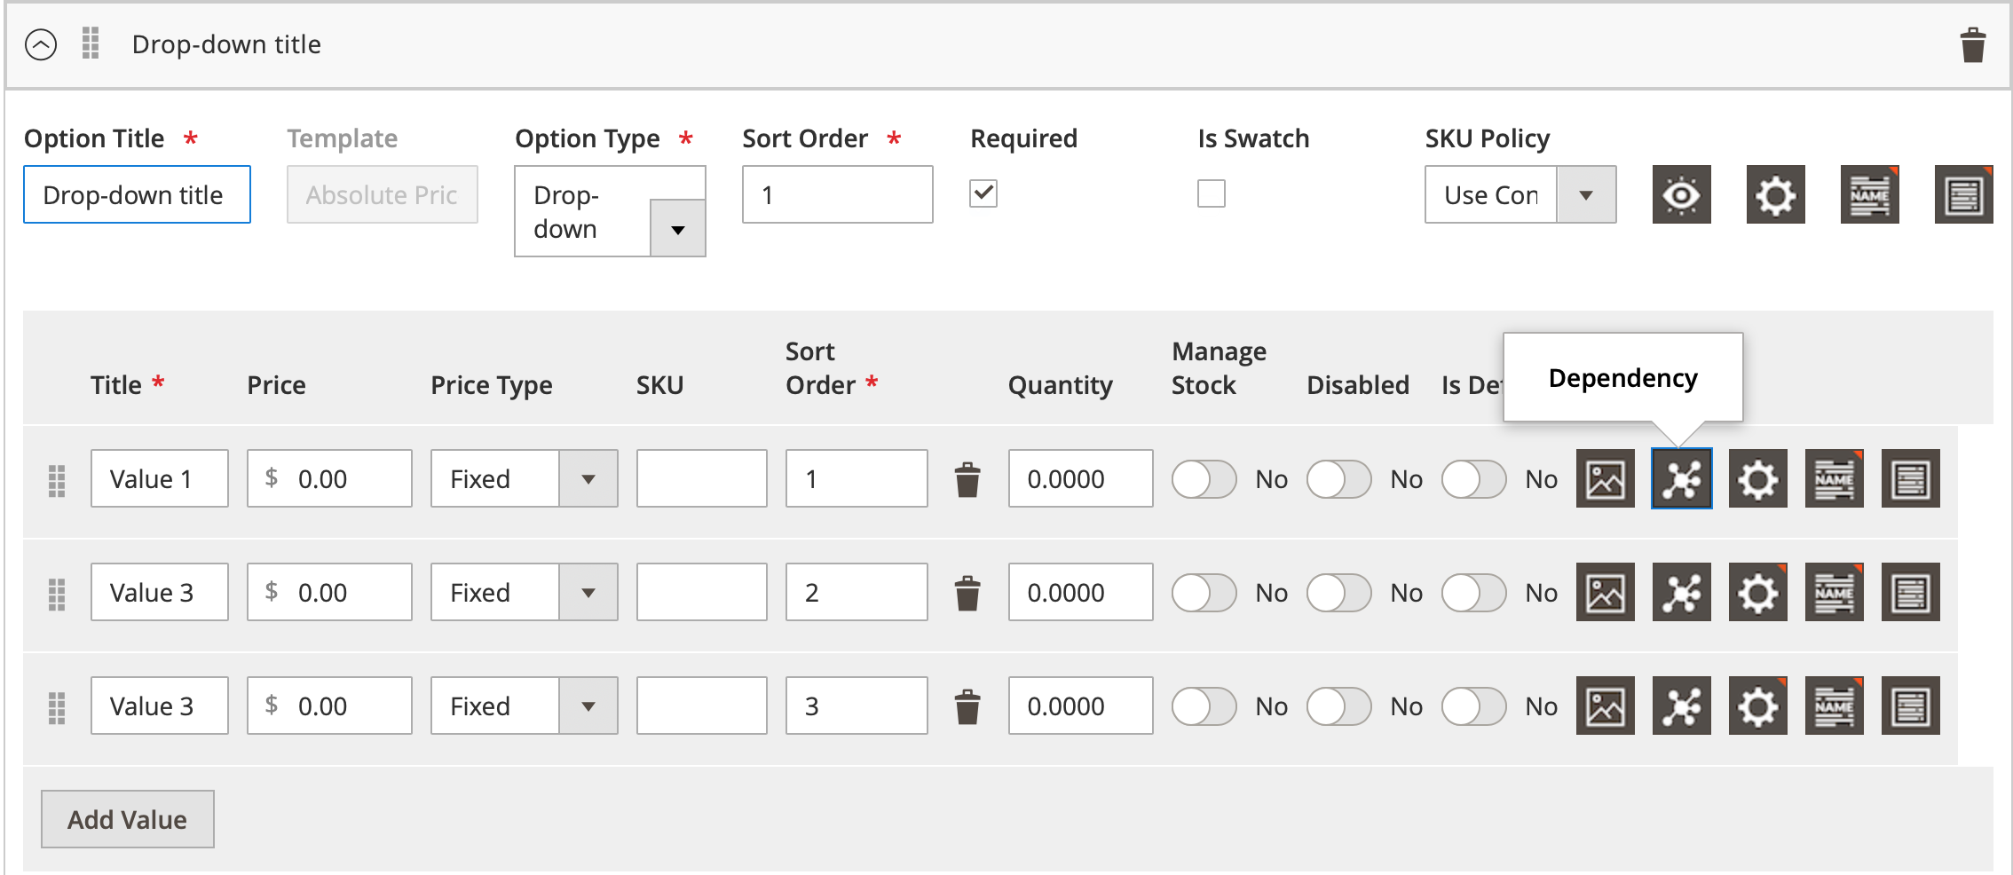Screen dimensions: 2013x875
Task: Click the option Sort Order field containing 1
Action: tap(837, 194)
